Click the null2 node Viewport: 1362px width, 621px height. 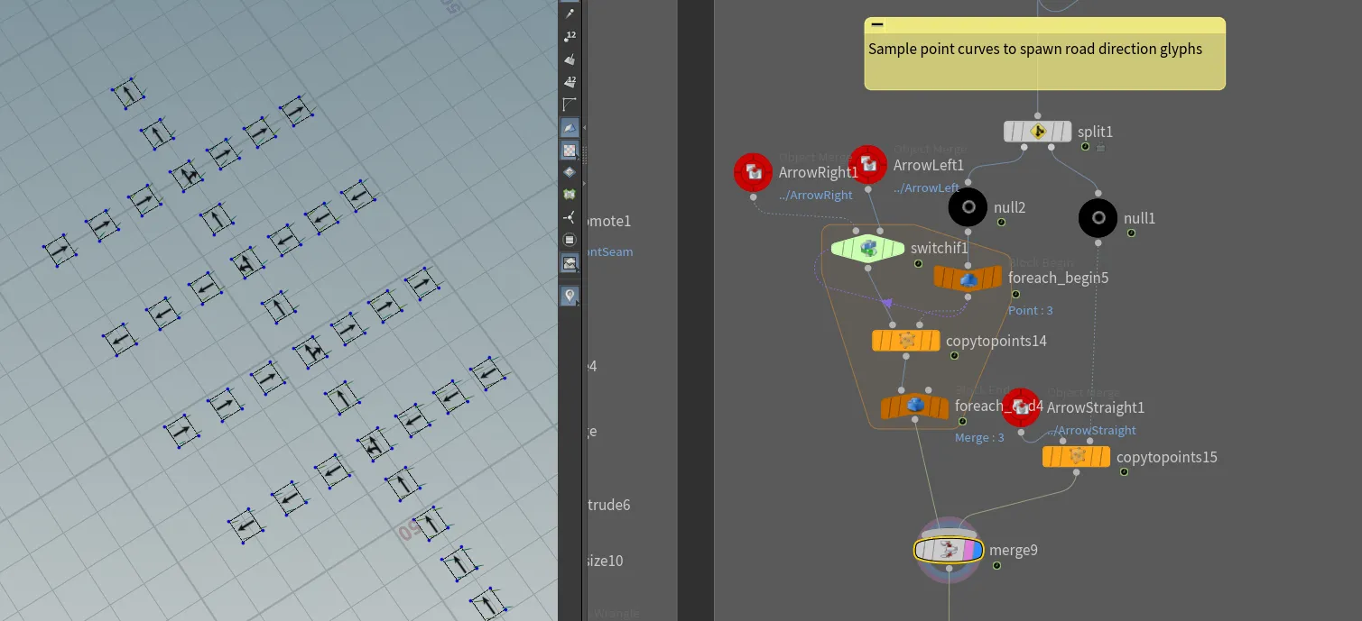click(968, 207)
